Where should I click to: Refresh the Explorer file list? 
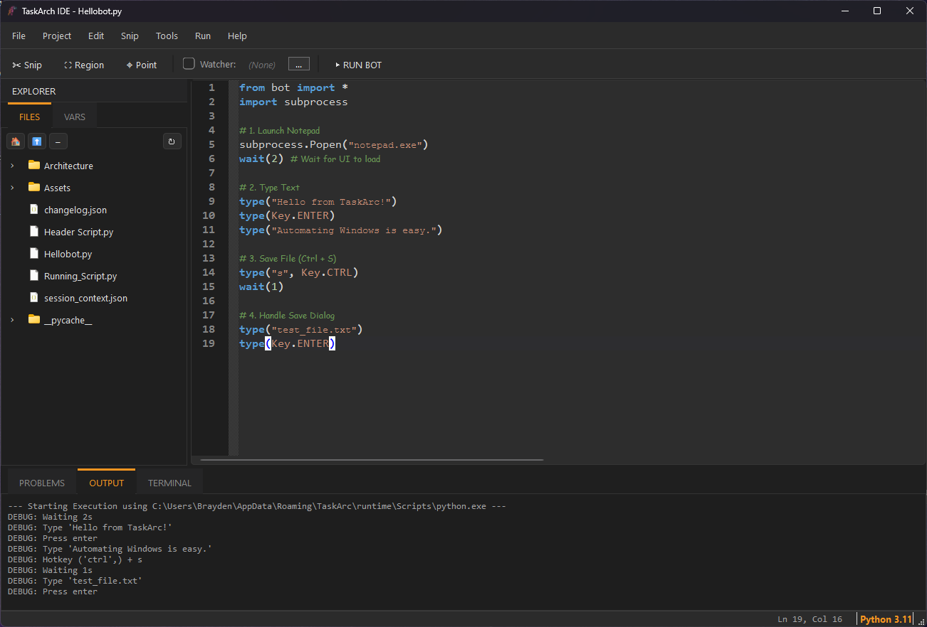click(172, 141)
